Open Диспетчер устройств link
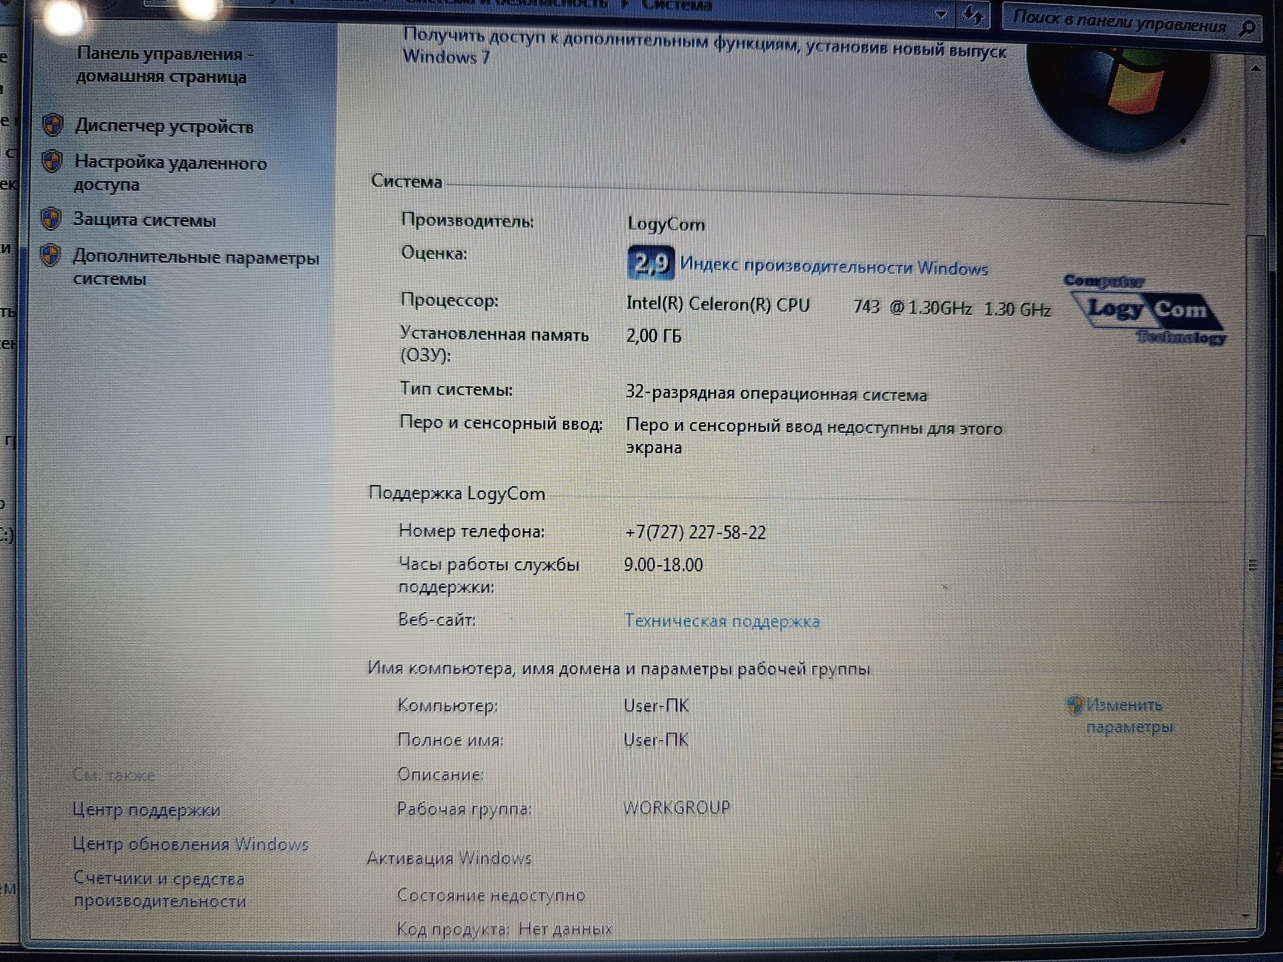The width and height of the screenshot is (1283, 962). click(x=164, y=126)
